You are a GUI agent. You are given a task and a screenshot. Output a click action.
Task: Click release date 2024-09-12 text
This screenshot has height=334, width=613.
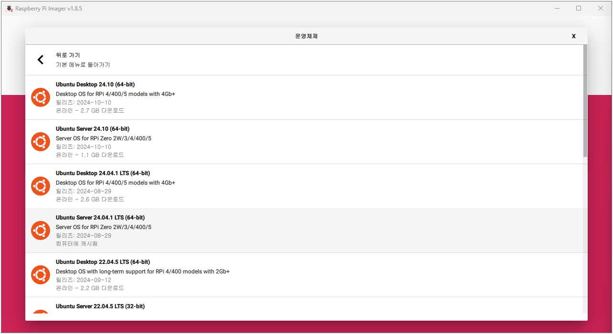point(84,280)
